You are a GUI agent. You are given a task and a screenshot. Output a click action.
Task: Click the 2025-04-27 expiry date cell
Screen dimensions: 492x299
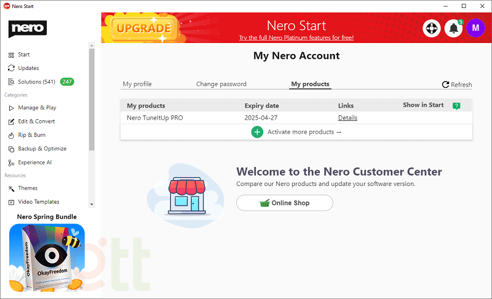click(x=261, y=118)
